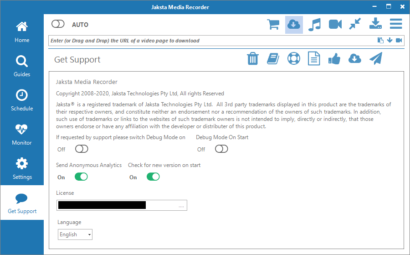Click the download arrow in URL bar
This screenshot has width=410, height=255.
pyautogui.click(x=389, y=40)
